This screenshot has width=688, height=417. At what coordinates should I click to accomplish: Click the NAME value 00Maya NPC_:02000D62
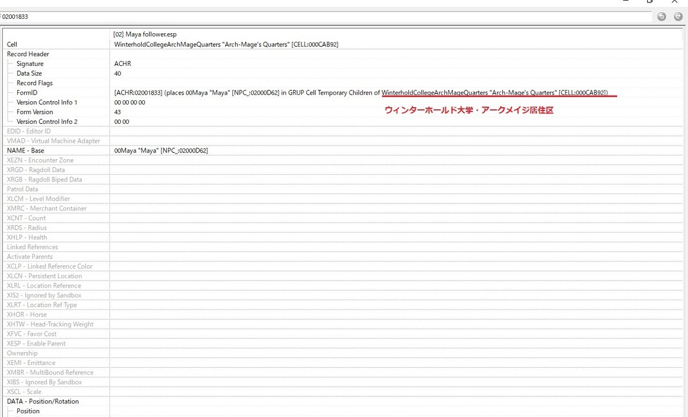click(161, 151)
